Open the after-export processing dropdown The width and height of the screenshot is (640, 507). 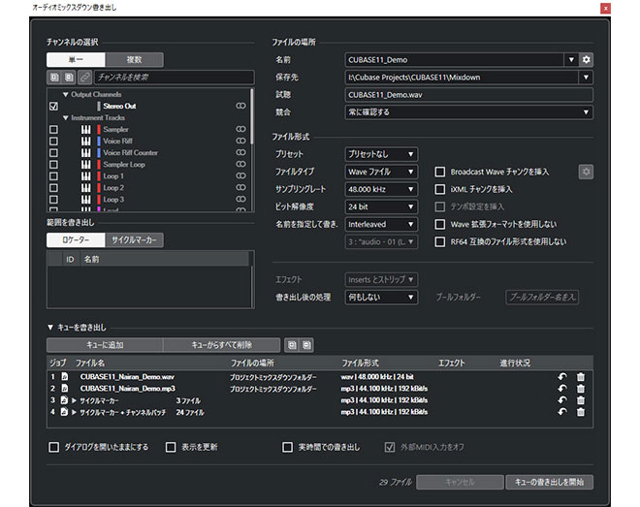coord(381,297)
